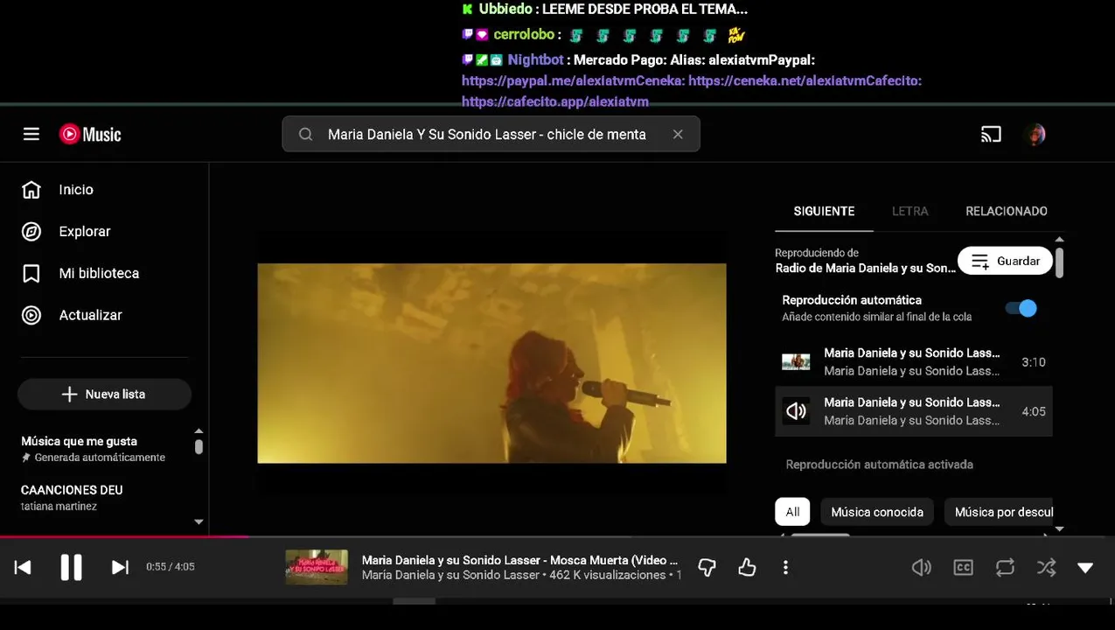Image resolution: width=1115 pixels, height=630 pixels.
Task: Pause the current song
Action: pyautogui.click(x=72, y=568)
